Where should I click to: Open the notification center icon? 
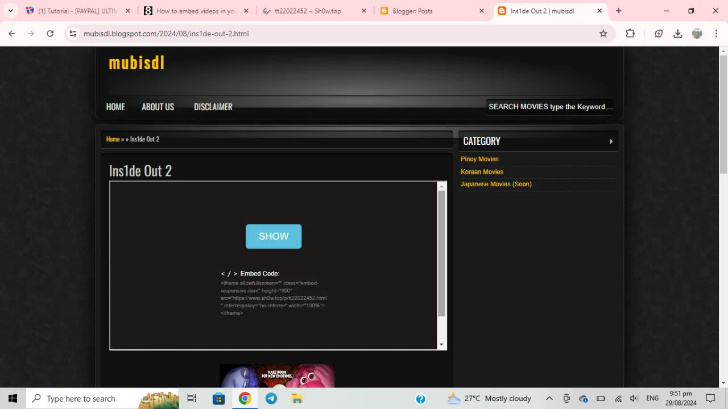[x=710, y=399]
